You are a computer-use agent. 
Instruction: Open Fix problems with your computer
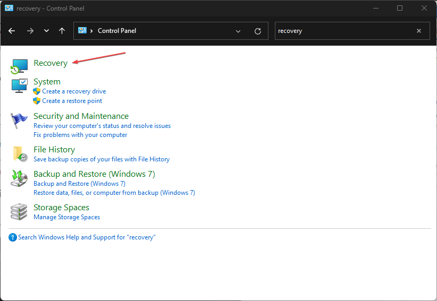pos(80,135)
